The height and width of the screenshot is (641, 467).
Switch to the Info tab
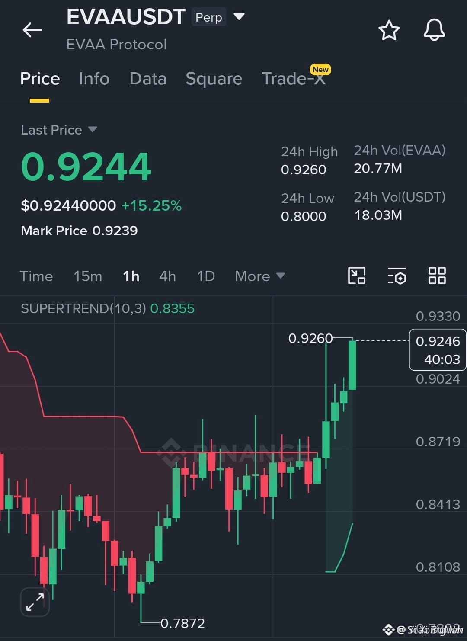point(94,79)
